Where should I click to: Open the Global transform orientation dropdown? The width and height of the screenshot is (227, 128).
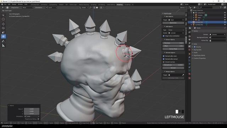click(x=84, y=7)
